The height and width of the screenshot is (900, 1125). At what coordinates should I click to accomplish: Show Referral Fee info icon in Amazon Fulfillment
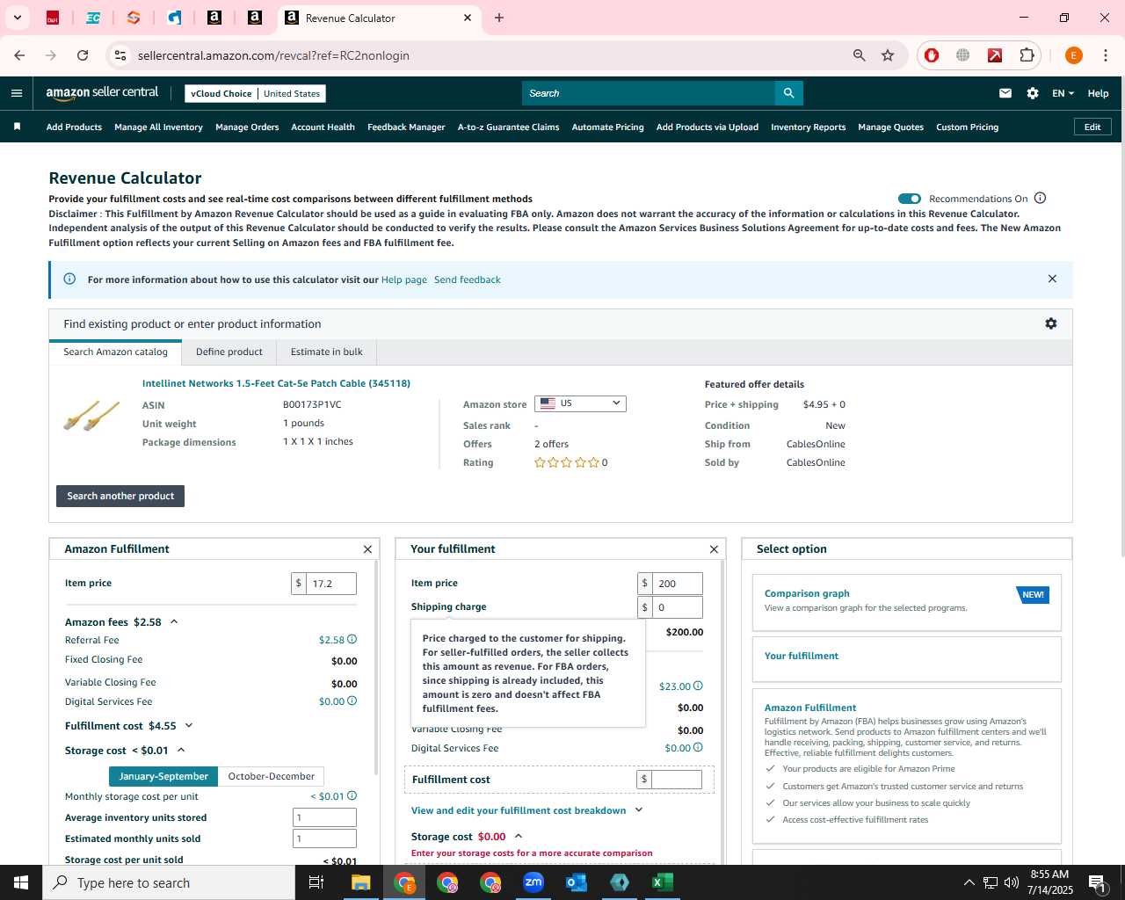click(352, 639)
